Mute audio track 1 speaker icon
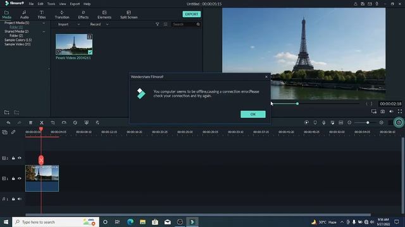405x227 pixels. [20, 199]
